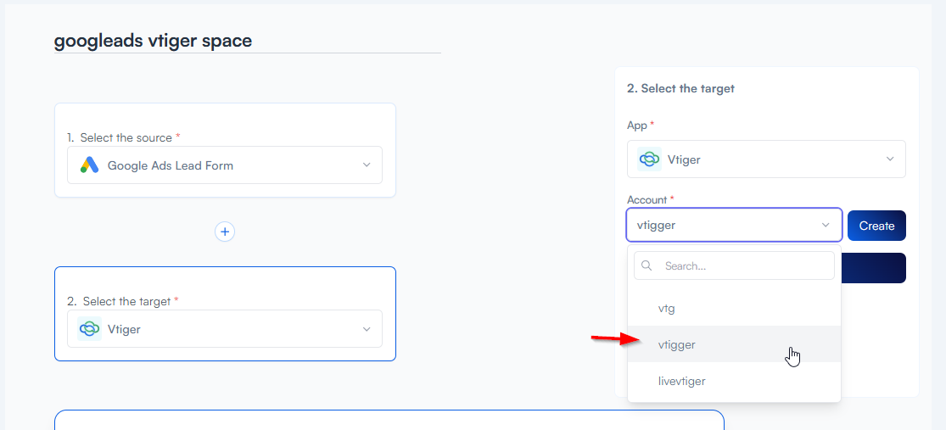This screenshot has width=946, height=430.
Task: Open the App dropdown chevron in the right panel
Action: 890,159
